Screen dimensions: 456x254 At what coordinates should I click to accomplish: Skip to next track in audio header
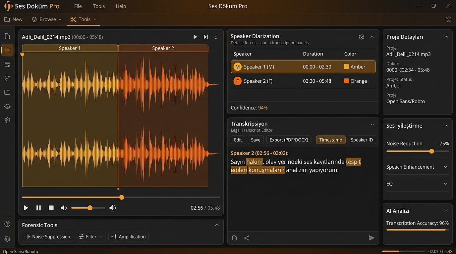point(206,37)
